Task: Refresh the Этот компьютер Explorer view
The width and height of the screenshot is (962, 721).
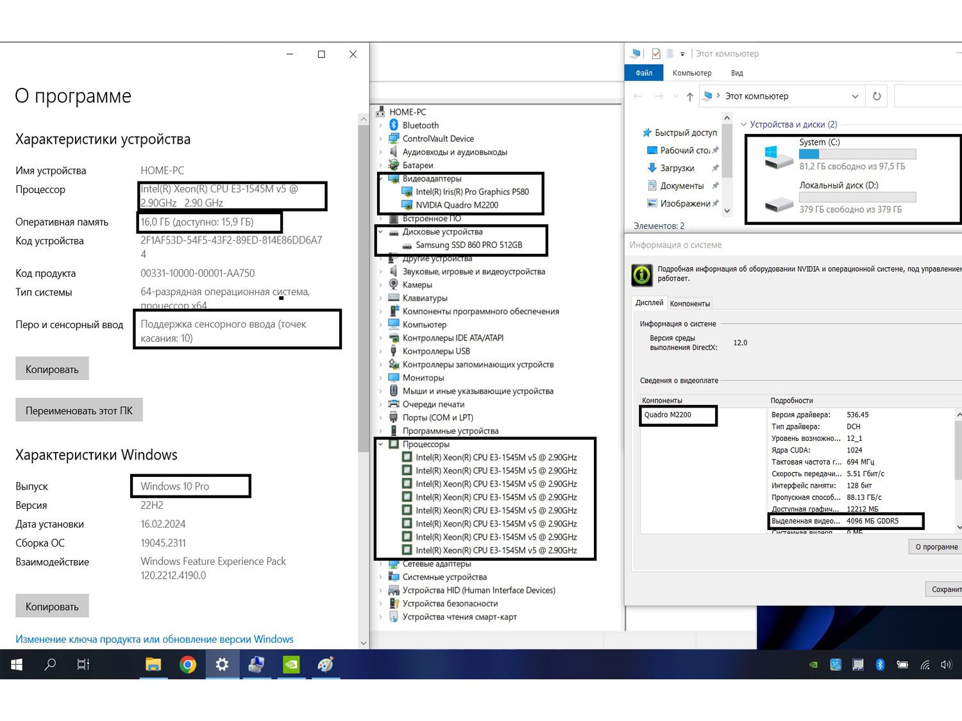Action: (877, 96)
